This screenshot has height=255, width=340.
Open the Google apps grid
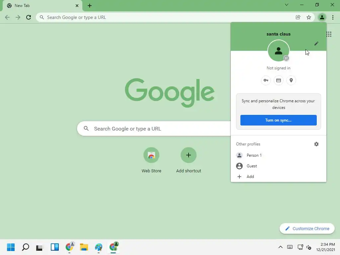pos(329,34)
